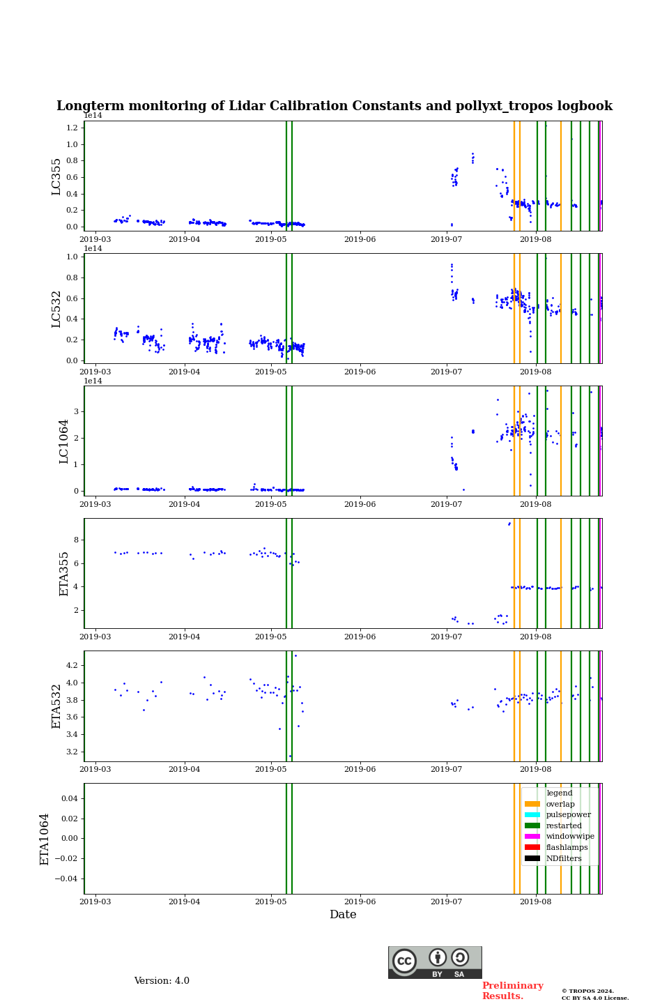This screenshot has height=1004, width=669.
Task: Click the red Preliminary Results text
Action: click(x=512, y=991)
